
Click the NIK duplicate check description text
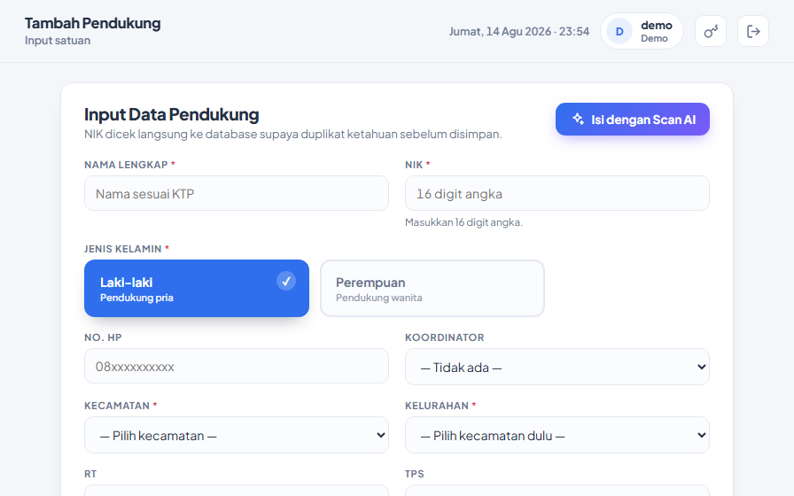[x=293, y=134]
